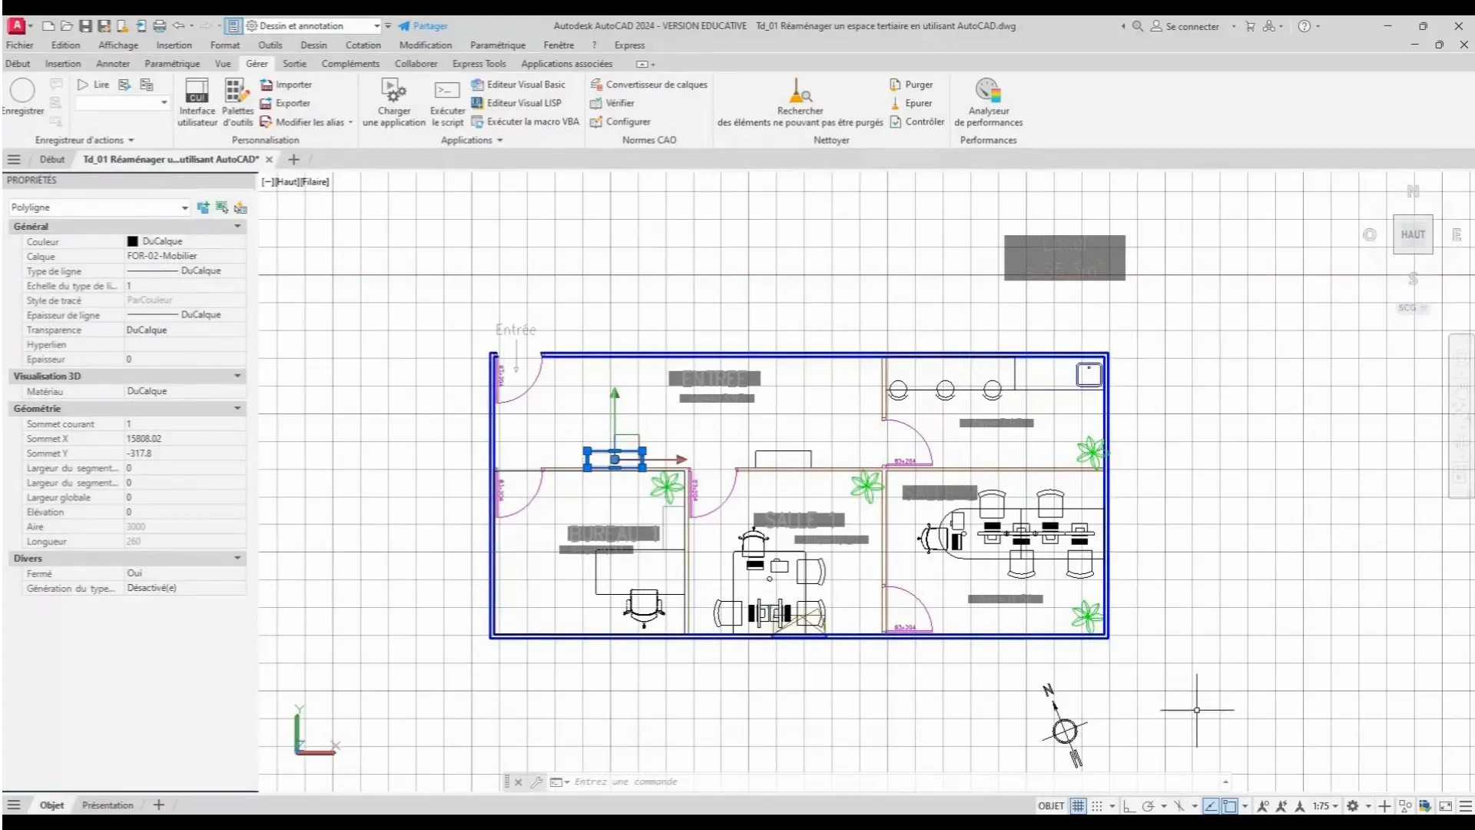Image resolution: width=1475 pixels, height=830 pixels.
Task: Click the New drawing icon
Action: click(x=48, y=26)
